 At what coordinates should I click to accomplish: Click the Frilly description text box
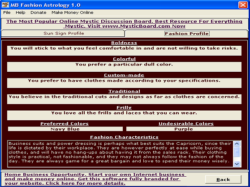pyautogui.click(x=124, y=115)
